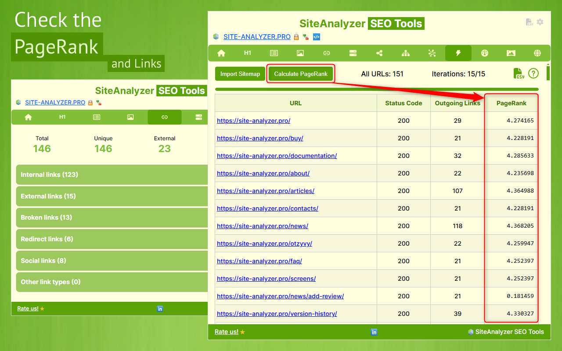Open the site-analyzer.pro/faq/ link
The image size is (562, 351).
[259, 261]
